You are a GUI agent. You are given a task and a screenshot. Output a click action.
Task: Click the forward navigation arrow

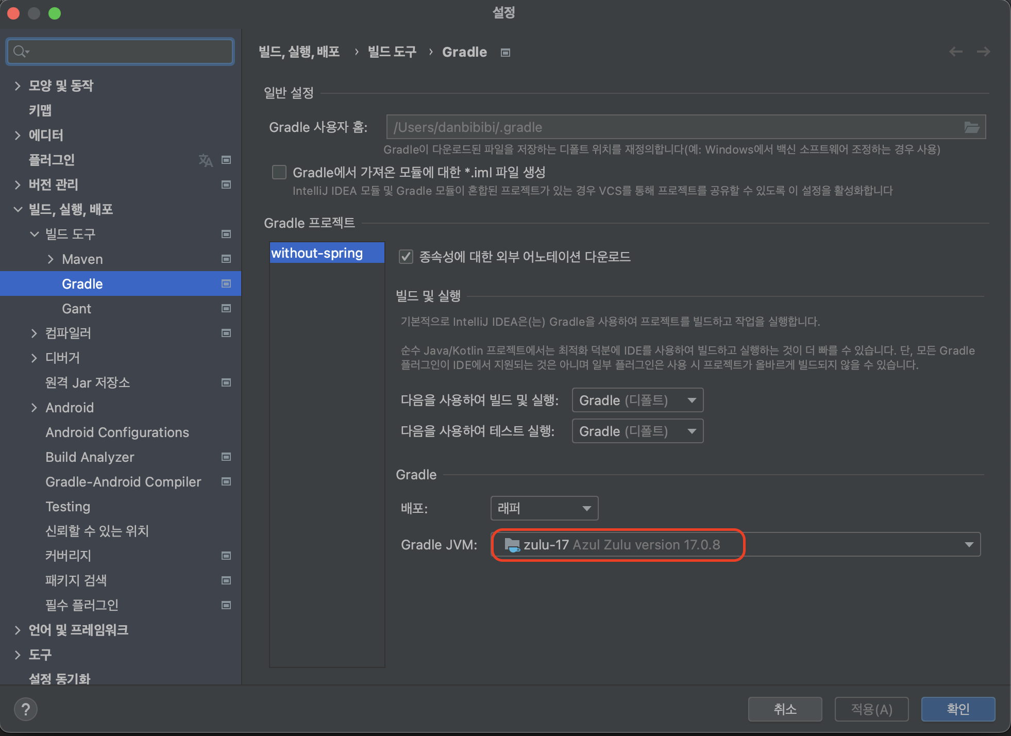pos(983,52)
